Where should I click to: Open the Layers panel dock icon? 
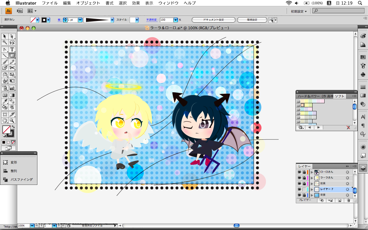coord(363,168)
